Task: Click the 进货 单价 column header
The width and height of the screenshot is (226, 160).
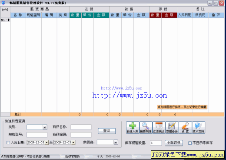Action: coord(87,15)
